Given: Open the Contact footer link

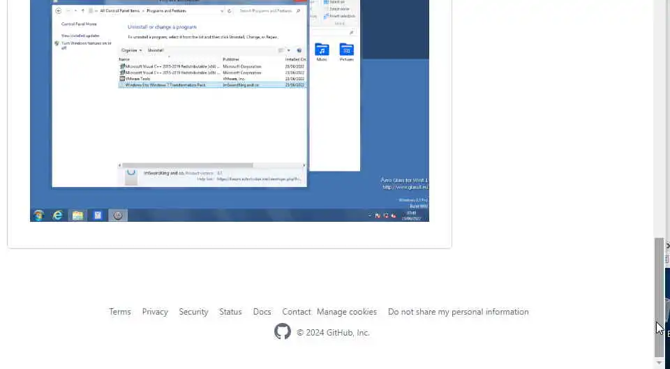Looking at the screenshot, I should (x=296, y=312).
